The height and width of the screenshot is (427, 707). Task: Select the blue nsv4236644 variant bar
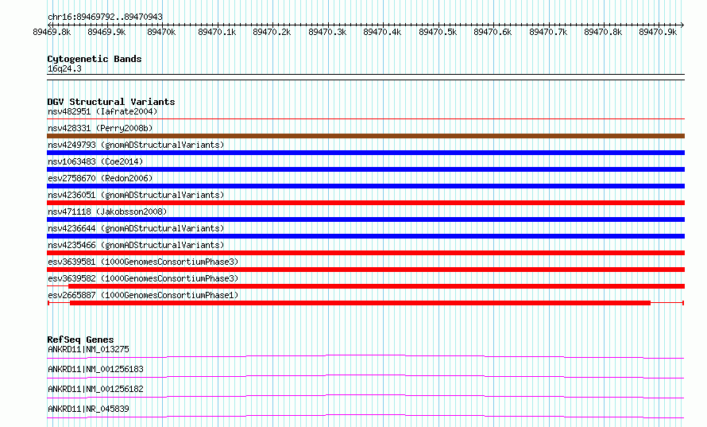[365, 236]
